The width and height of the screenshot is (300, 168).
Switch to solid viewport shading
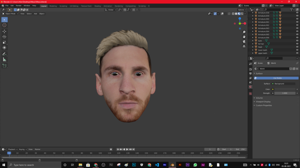[236, 14]
